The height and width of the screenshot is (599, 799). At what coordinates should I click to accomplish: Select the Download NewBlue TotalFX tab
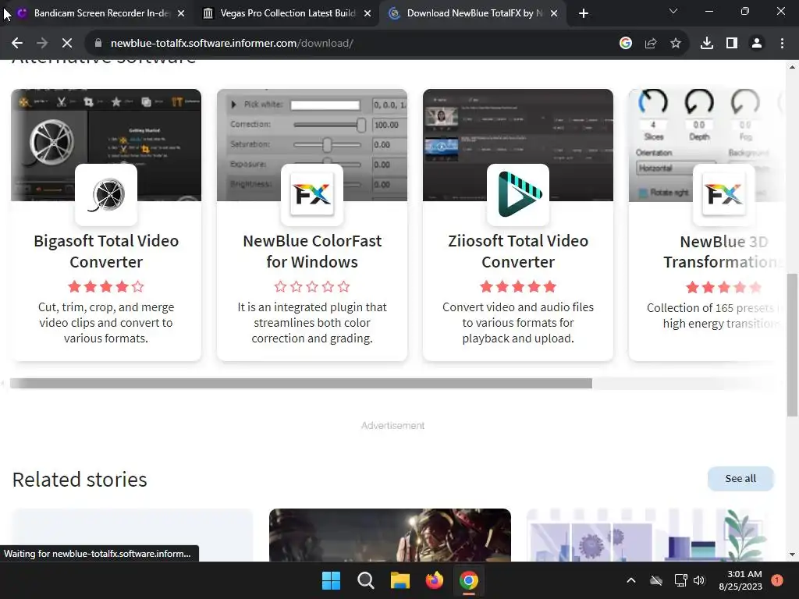[474, 14]
